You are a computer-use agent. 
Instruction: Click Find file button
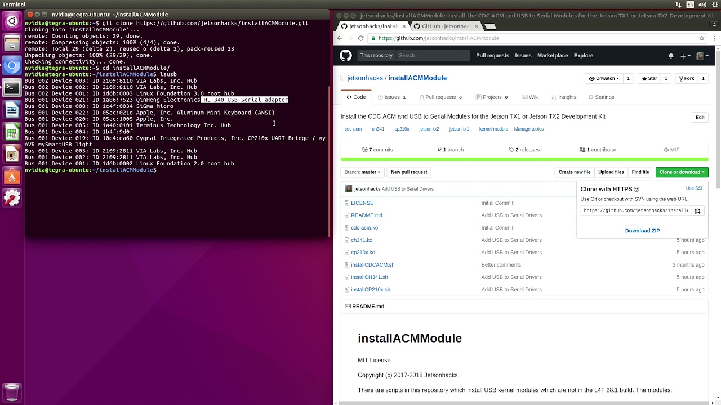coord(640,172)
